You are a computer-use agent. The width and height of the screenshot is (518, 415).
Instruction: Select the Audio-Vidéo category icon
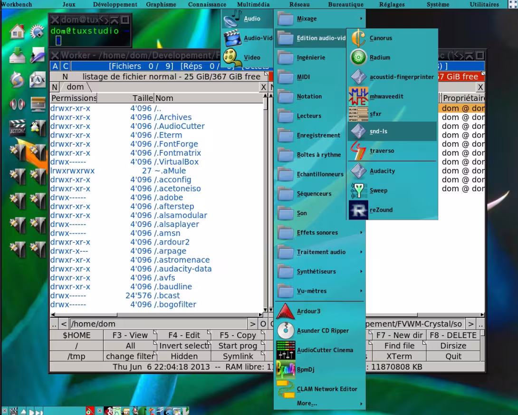click(232, 39)
